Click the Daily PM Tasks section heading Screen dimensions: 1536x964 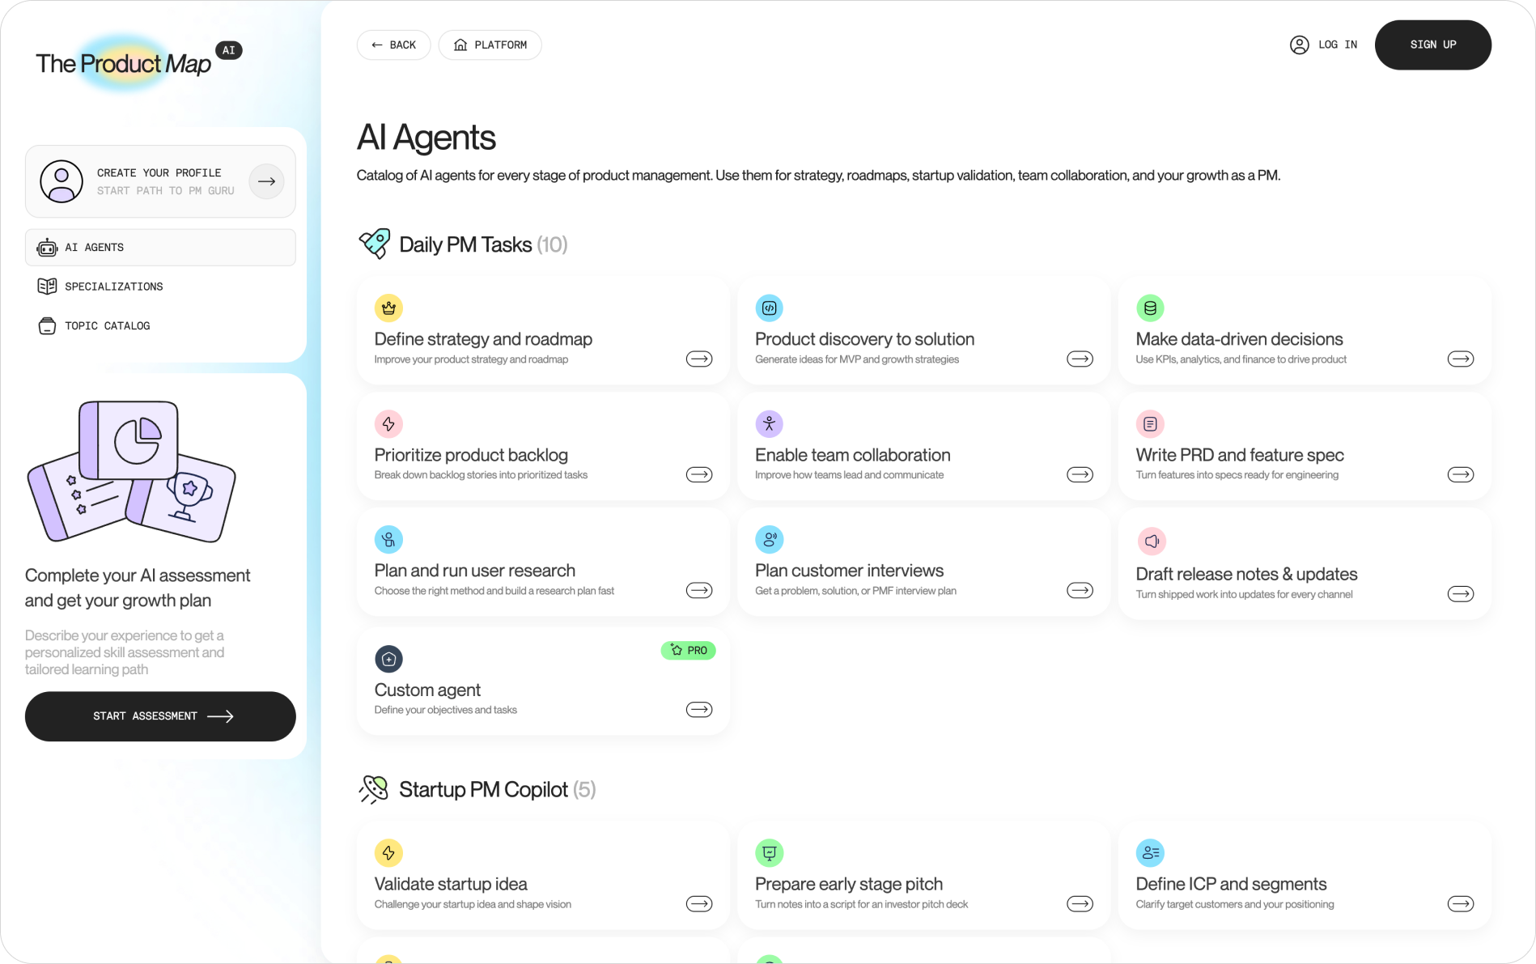tap(483, 244)
